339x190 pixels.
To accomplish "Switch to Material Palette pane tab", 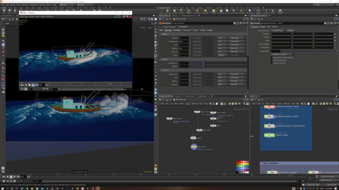I will click(190, 96).
